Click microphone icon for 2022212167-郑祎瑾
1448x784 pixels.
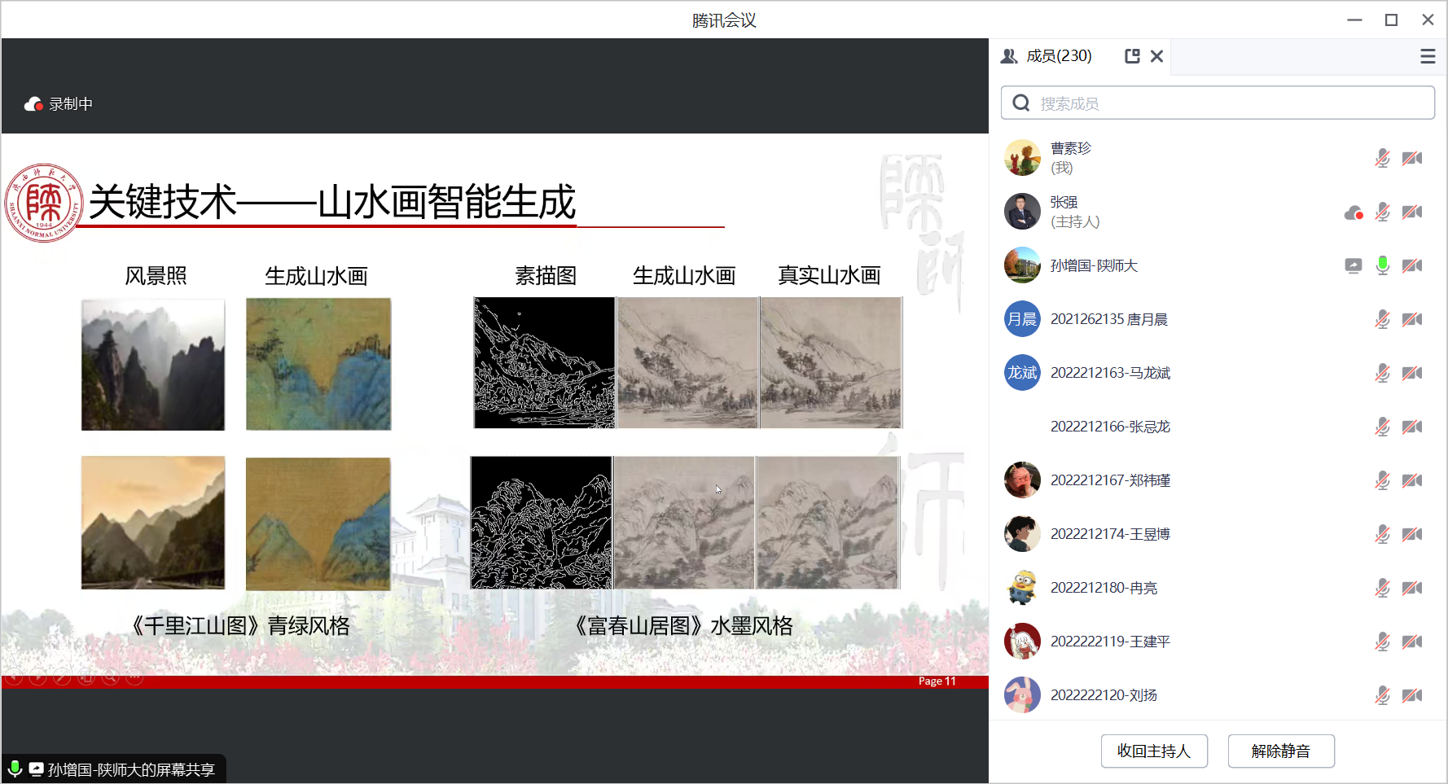(x=1382, y=480)
